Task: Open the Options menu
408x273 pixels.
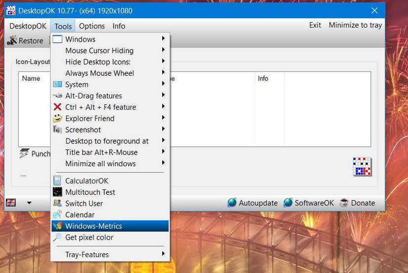Action: (x=92, y=26)
